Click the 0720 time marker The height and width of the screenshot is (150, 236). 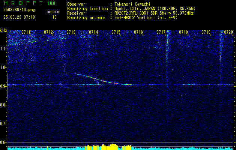coord(228,32)
